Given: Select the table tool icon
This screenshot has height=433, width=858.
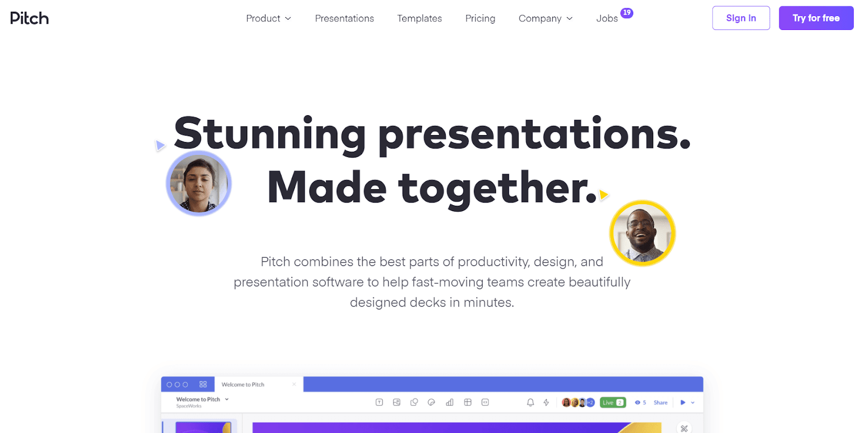Looking at the screenshot, I should pyautogui.click(x=468, y=402).
